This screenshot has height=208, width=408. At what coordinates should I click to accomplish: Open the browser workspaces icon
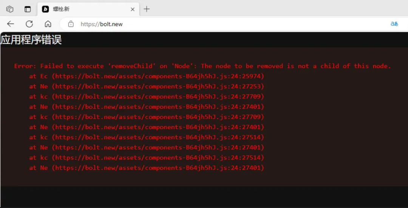[x=10, y=9]
